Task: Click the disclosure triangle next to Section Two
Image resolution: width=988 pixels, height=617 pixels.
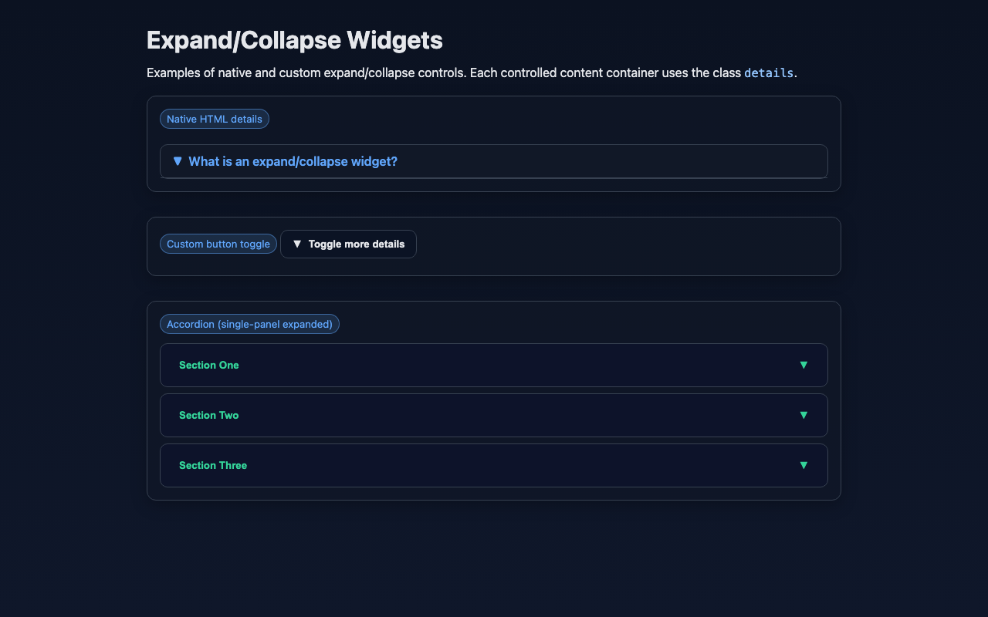Action: [x=804, y=415]
